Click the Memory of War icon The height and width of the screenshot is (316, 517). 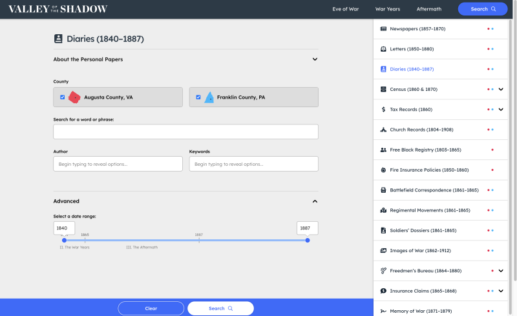(383, 311)
